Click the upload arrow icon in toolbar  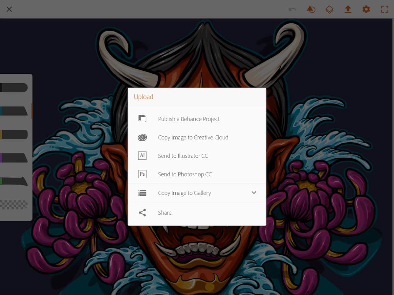(x=348, y=10)
